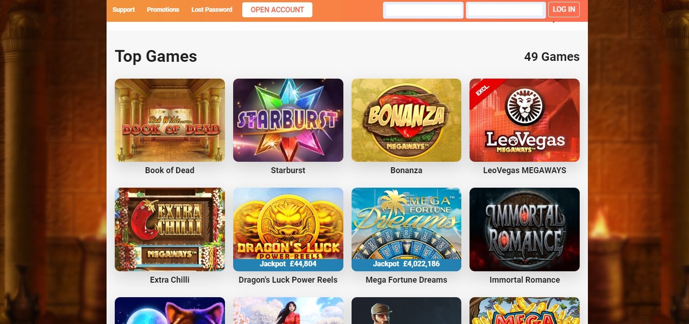Focus the first login input field
689x324 pixels.
(424, 10)
